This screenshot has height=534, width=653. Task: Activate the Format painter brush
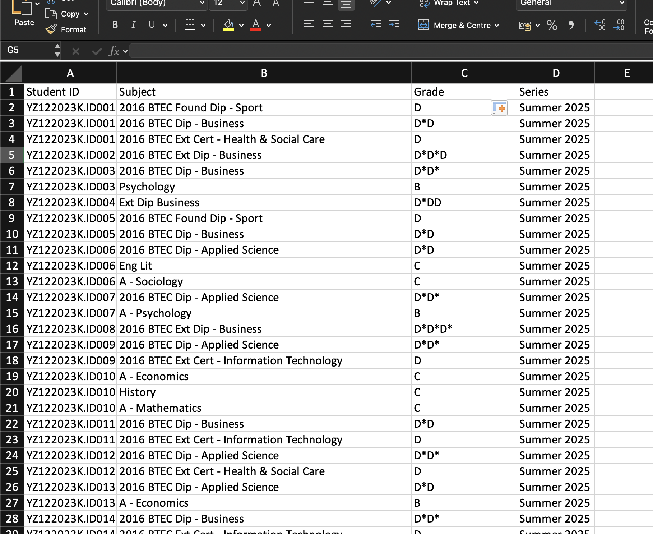click(x=66, y=29)
